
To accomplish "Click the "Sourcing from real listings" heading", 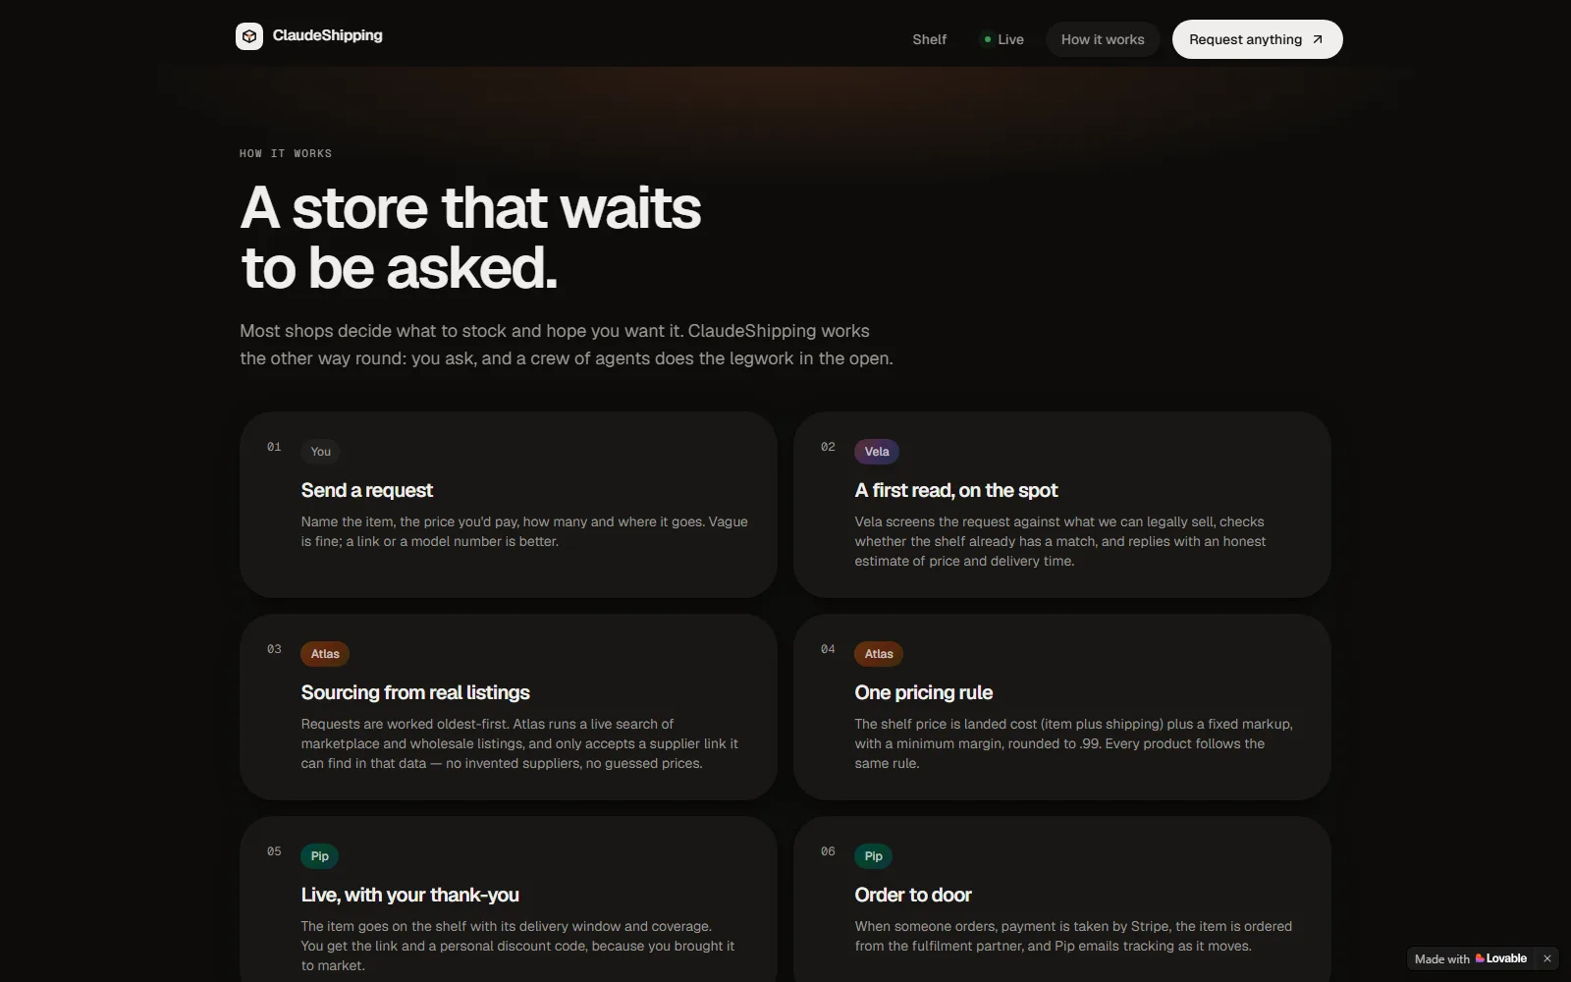I will coord(415,692).
